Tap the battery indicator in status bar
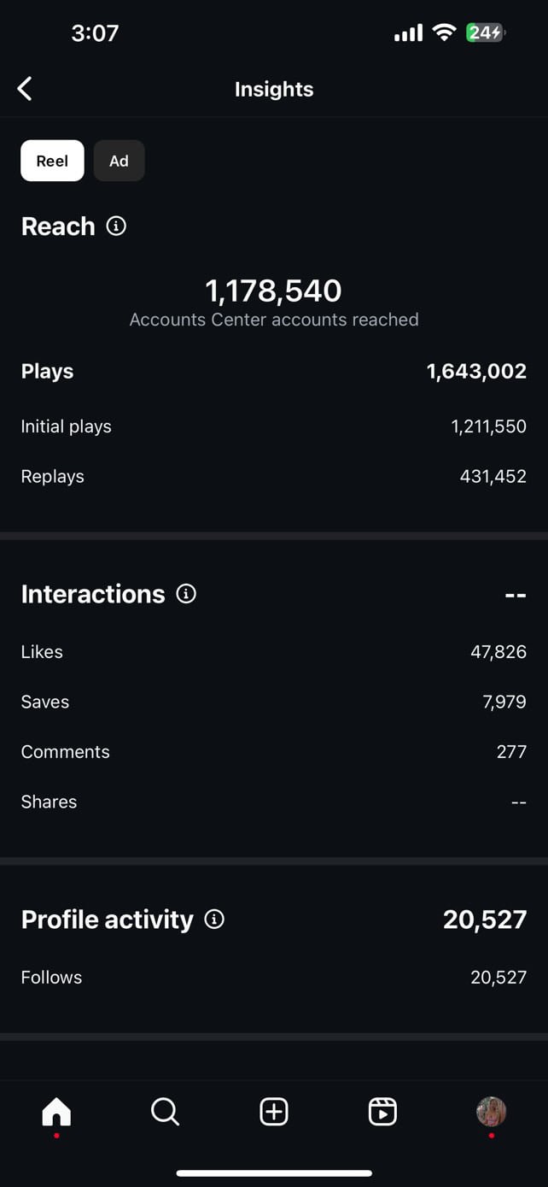Viewport: 548px width, 1187px height. pos(486,32)
